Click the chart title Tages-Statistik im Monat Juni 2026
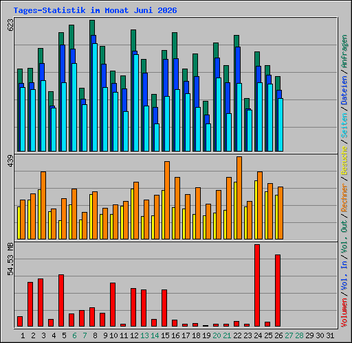The image size is (352, 343). [x=95, y=10]
